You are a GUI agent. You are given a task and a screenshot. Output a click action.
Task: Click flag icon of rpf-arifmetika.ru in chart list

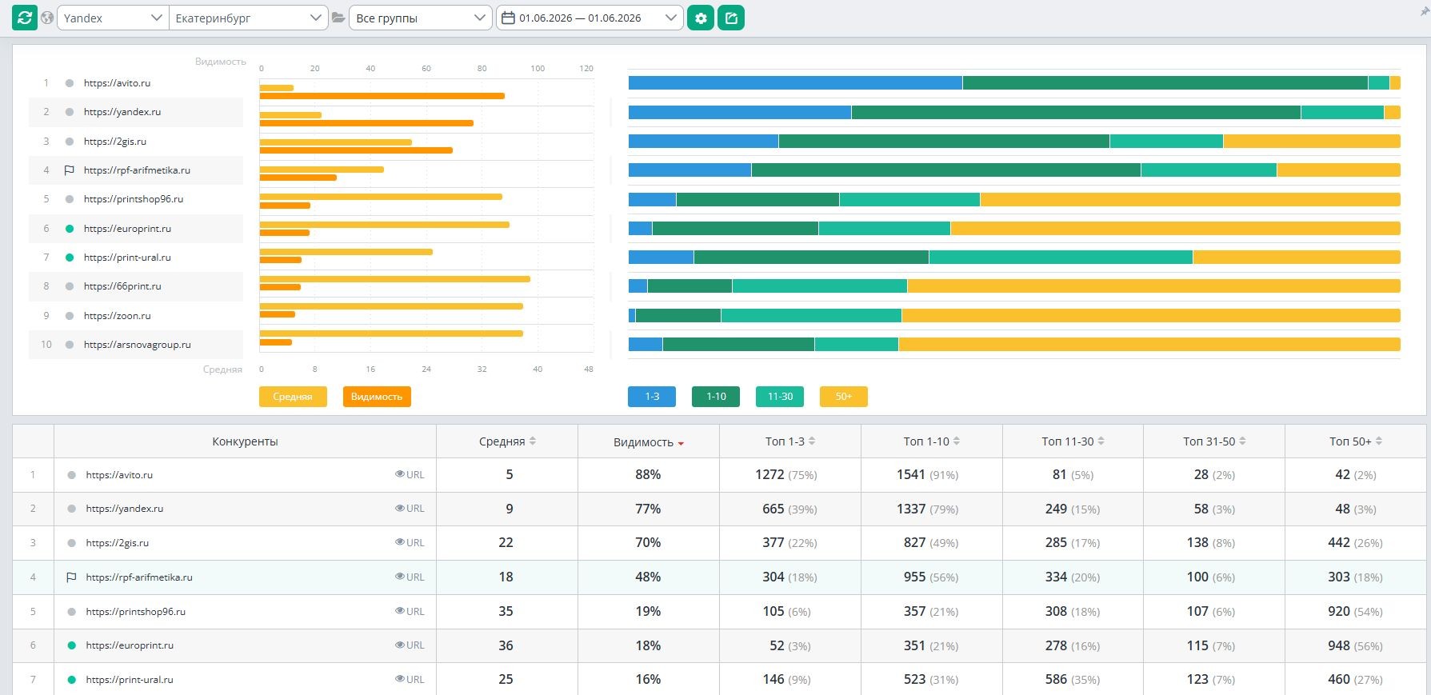click(x=69, y=170)
